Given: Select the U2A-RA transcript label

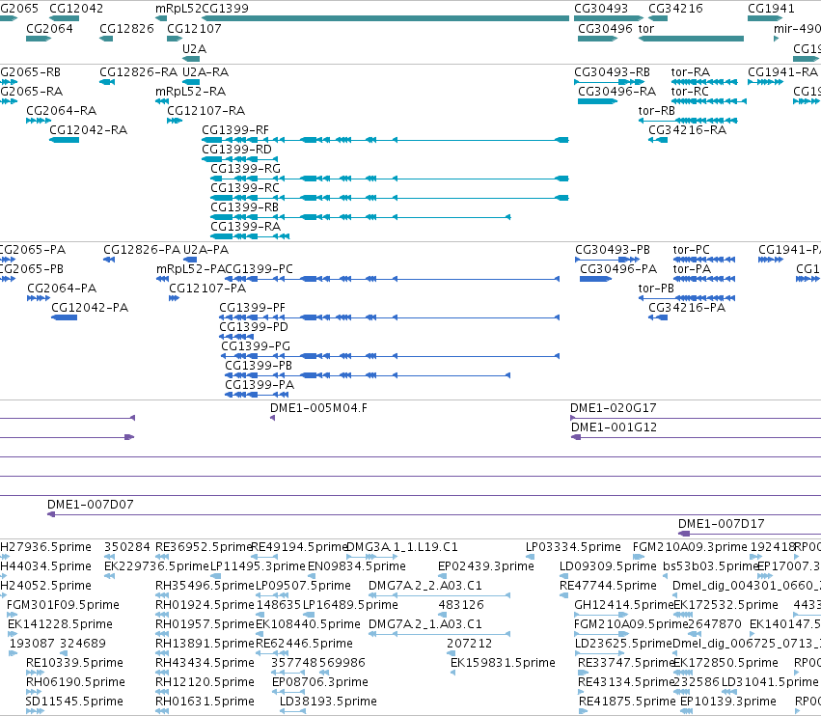Looking at the screenshot, I should (205, 71).
